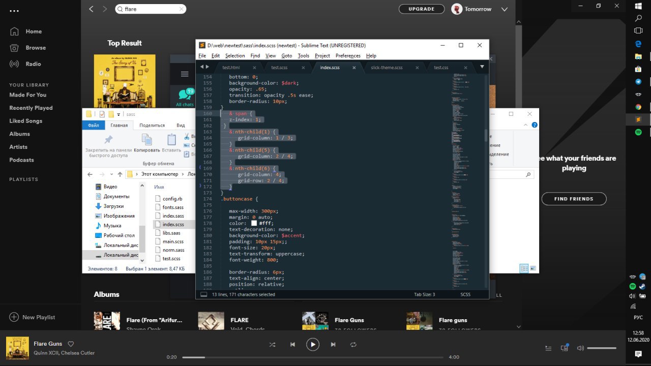Viewport: 651px width, 366px height.
Task: Open Sublime Text Goto menu
Action: coord(287,55)
